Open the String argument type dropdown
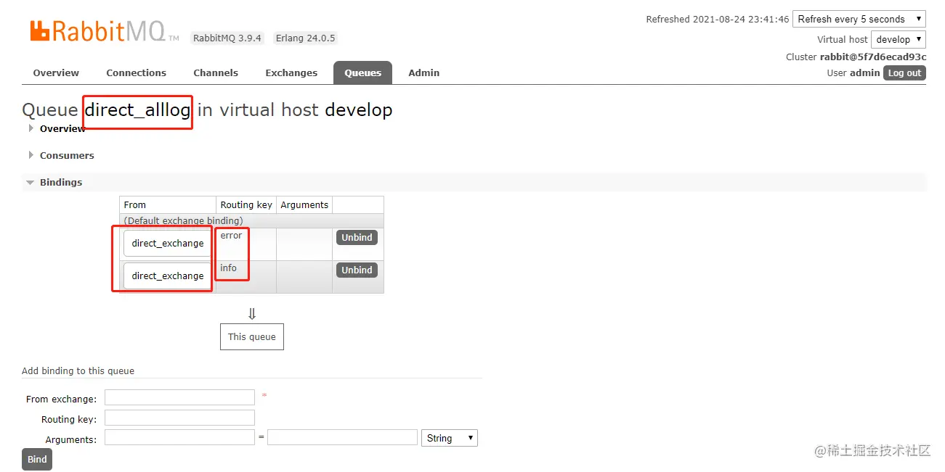The width and height of the screenshot is (945, 472). pyautogui.click(x=450, y=438)
